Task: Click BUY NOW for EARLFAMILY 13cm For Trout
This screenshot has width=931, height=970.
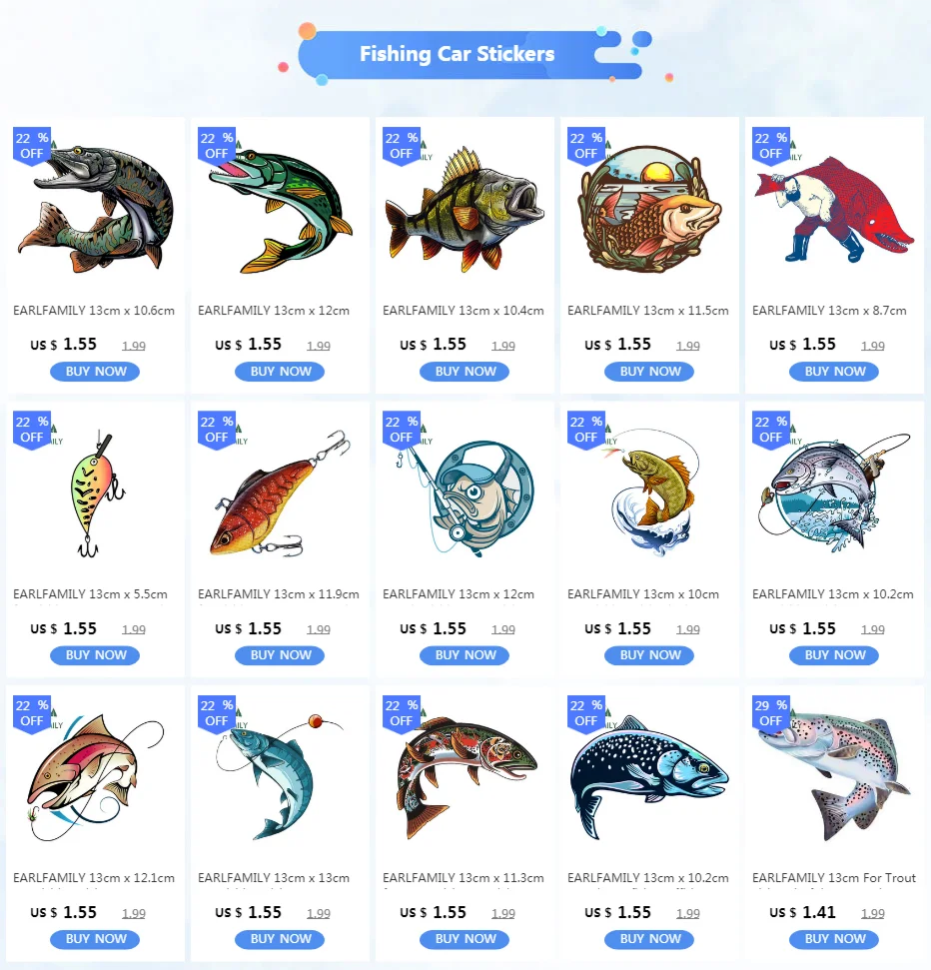Action: [x=834, y=939]
